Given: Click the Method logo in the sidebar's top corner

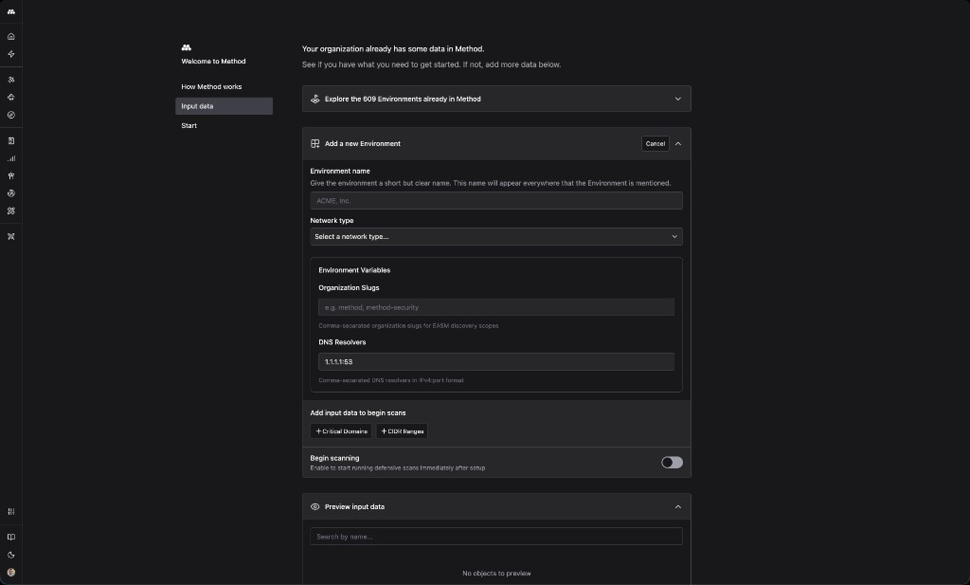Looking at the screenshot, I should coord(11,11).
